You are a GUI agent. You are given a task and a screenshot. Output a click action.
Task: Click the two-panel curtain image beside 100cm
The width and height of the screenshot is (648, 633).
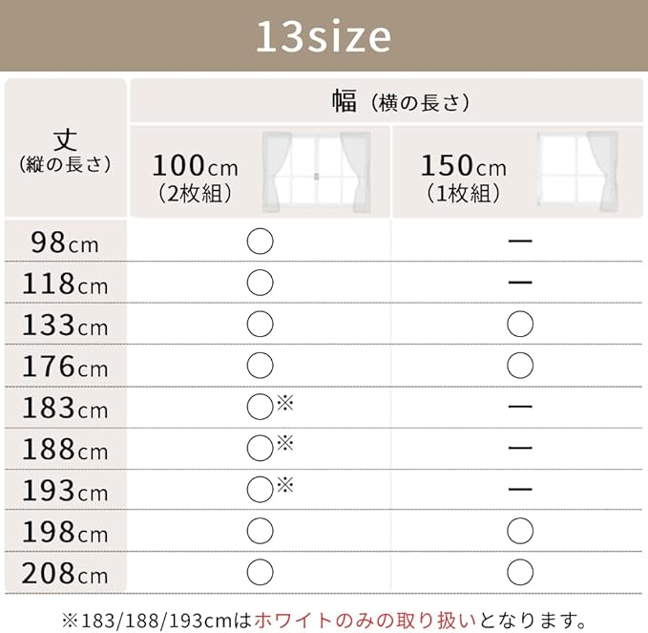click(315, 172)
